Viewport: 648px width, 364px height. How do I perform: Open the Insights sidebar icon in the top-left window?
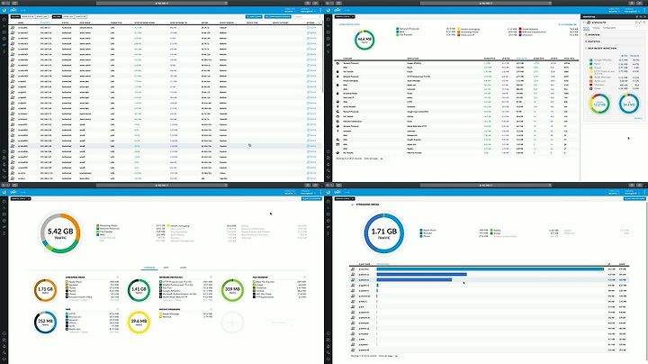[x=4, y=51]
